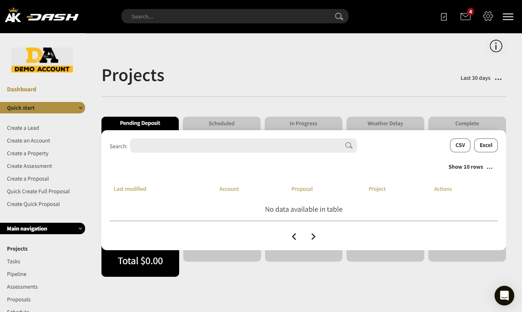Open the Dashboard link
The height and width of the screenshot is (312, 522).
tap(22, 89)
